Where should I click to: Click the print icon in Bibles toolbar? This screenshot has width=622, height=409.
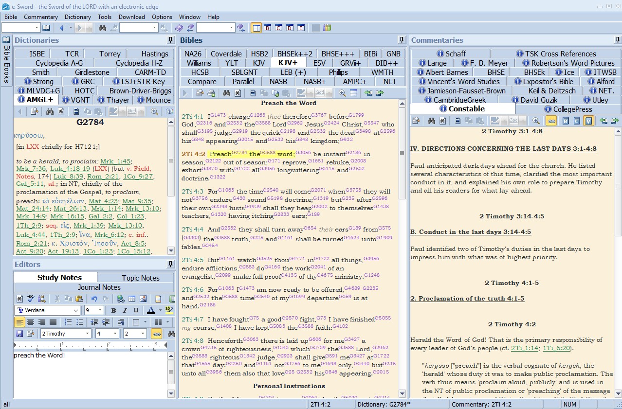tap(211, 93)
